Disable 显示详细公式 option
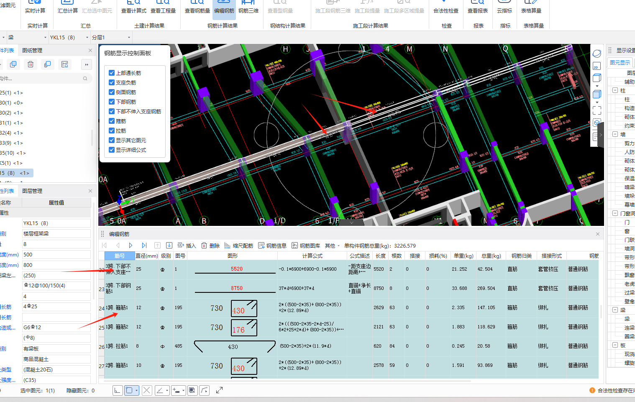 tap(112, 150)
